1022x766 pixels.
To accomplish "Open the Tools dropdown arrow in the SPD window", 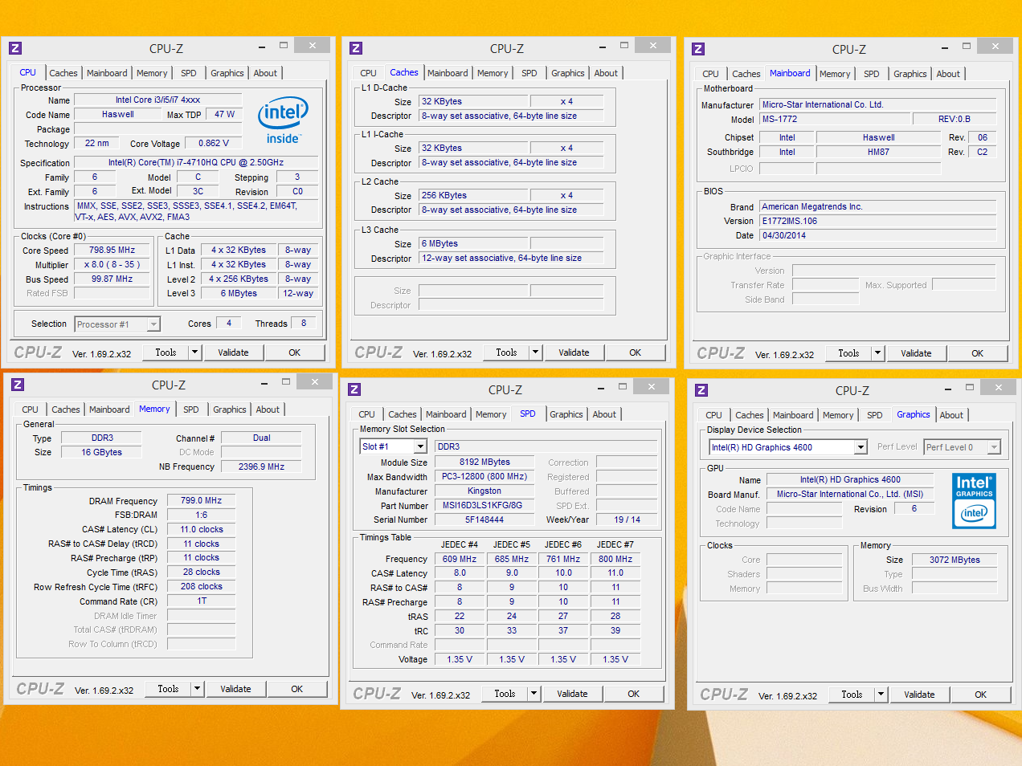I will point(533,694).
